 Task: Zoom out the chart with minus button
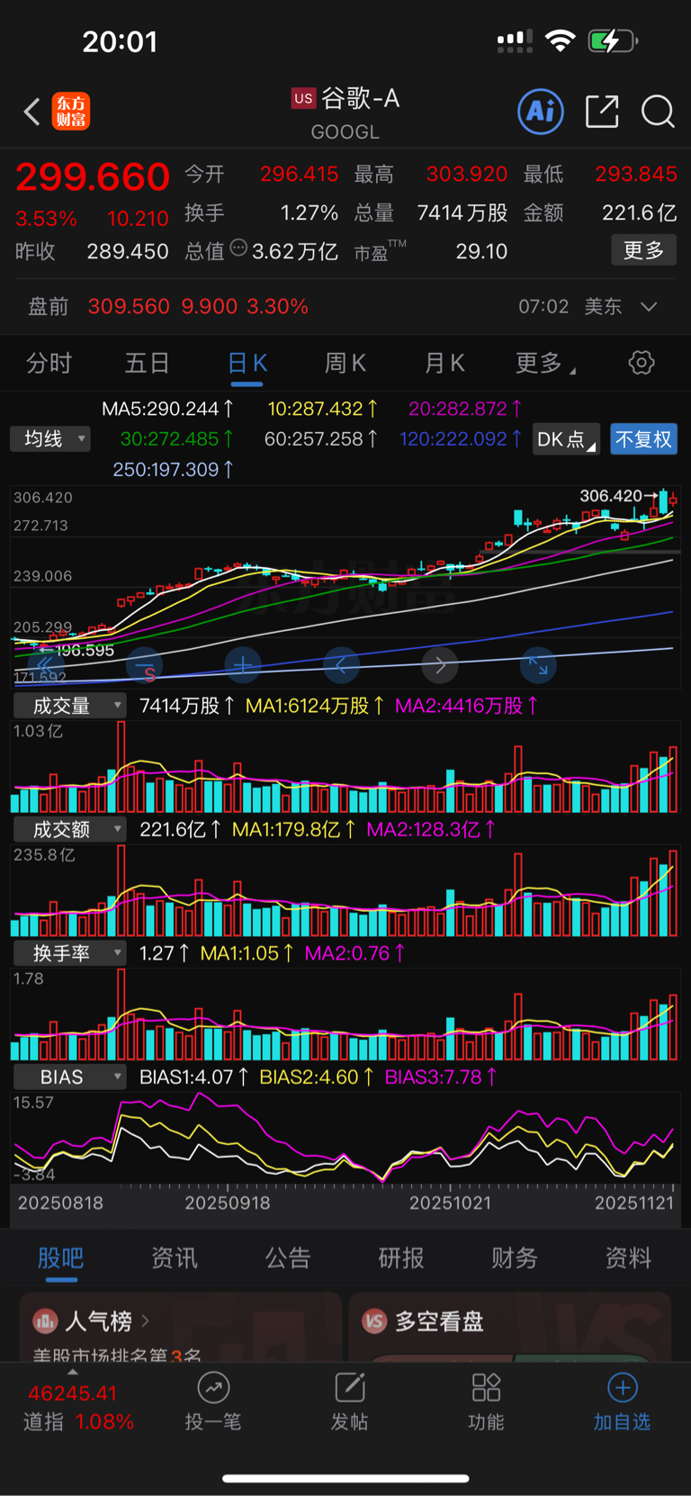144,665
